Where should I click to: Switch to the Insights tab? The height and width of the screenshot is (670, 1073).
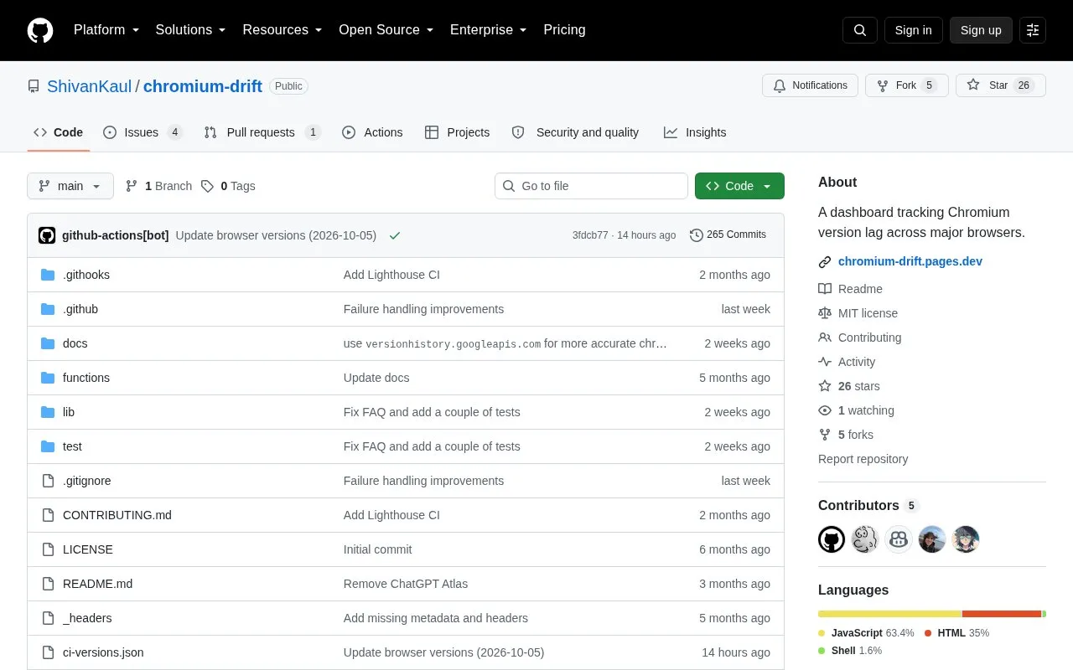[695, 132]
